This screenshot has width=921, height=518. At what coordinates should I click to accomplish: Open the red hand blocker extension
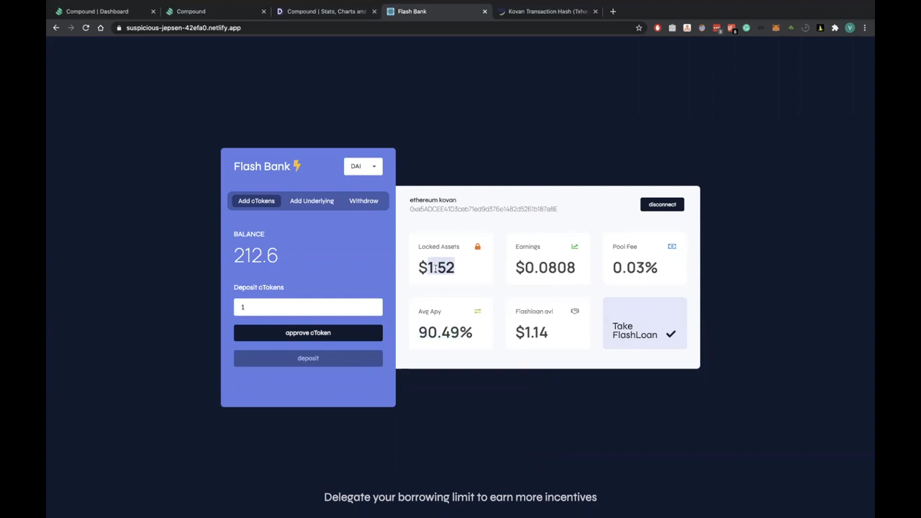tap(657, 28)
